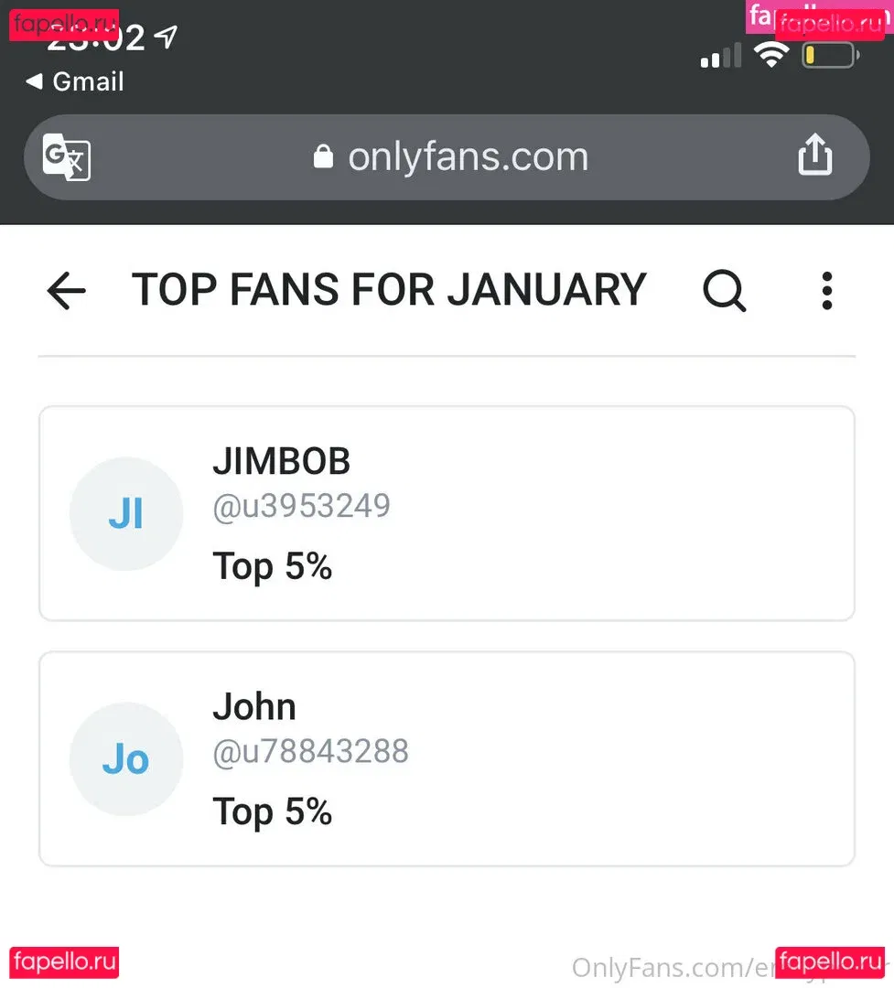Viewport: 894px width, 988px height.
Task: Open the @u3953249 username handle
Action: tap(301, 506)
